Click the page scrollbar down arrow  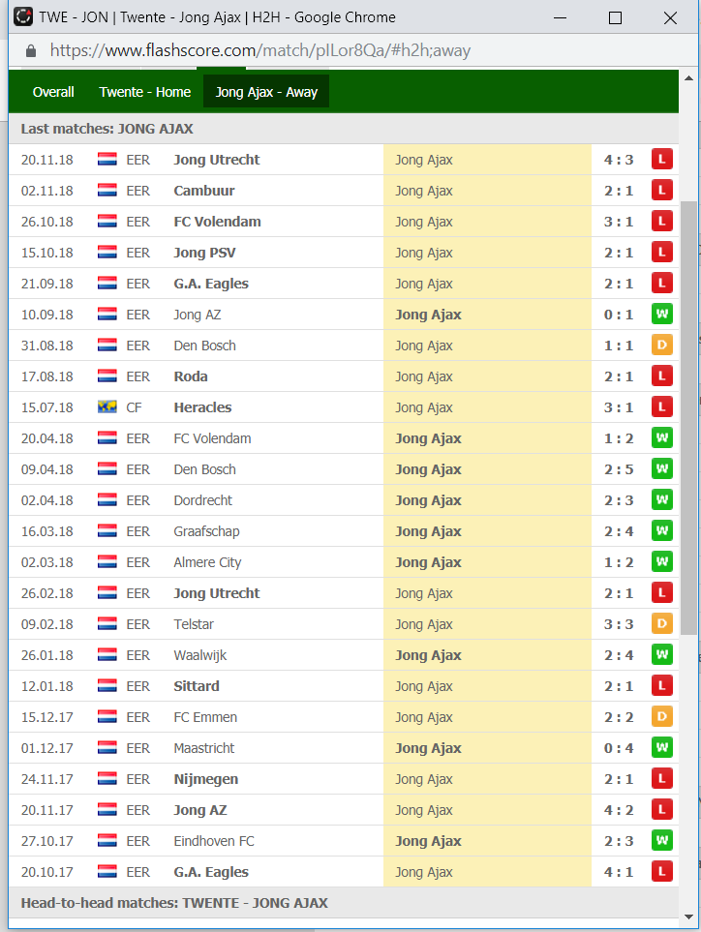[688, 917]
